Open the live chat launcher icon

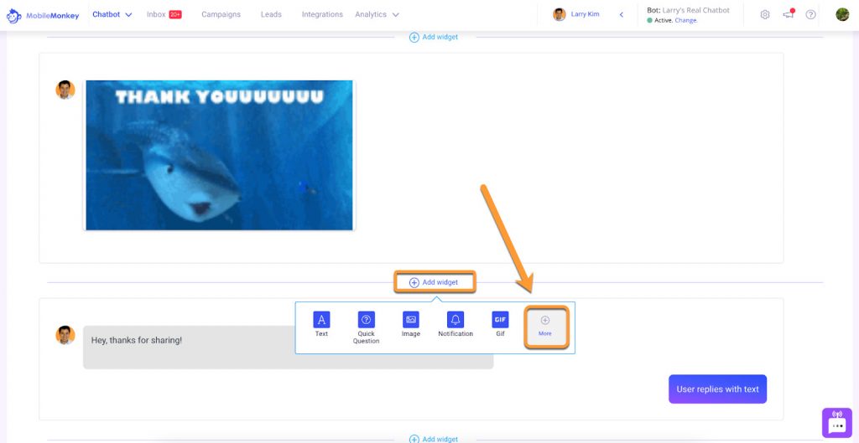coord(836,424)
